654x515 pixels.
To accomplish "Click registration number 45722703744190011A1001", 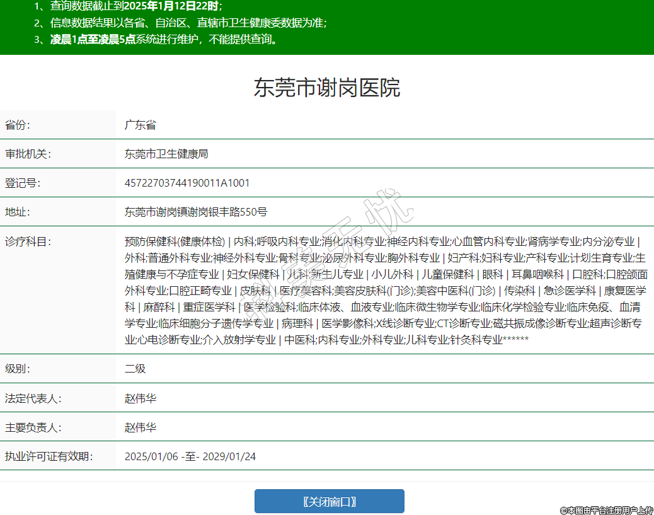I will 187,183.
